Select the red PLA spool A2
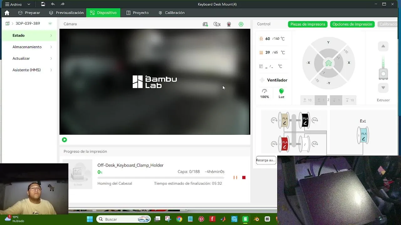 click(x=284, y=144)
